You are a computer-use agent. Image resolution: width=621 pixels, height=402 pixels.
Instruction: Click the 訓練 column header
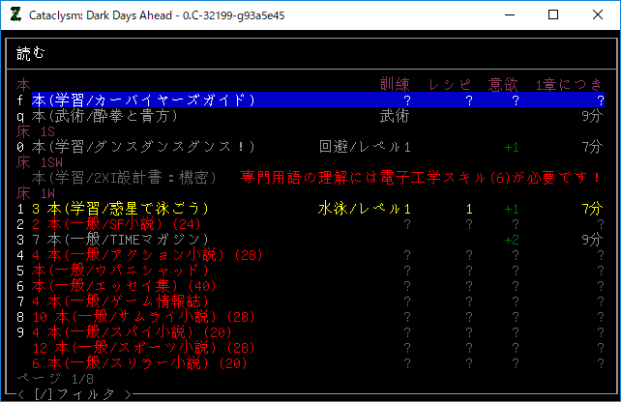click(x=396, y=85)
